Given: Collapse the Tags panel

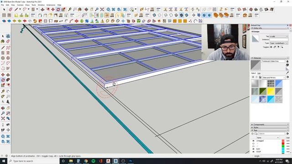Looking at the screenshot, I should 270,130.
